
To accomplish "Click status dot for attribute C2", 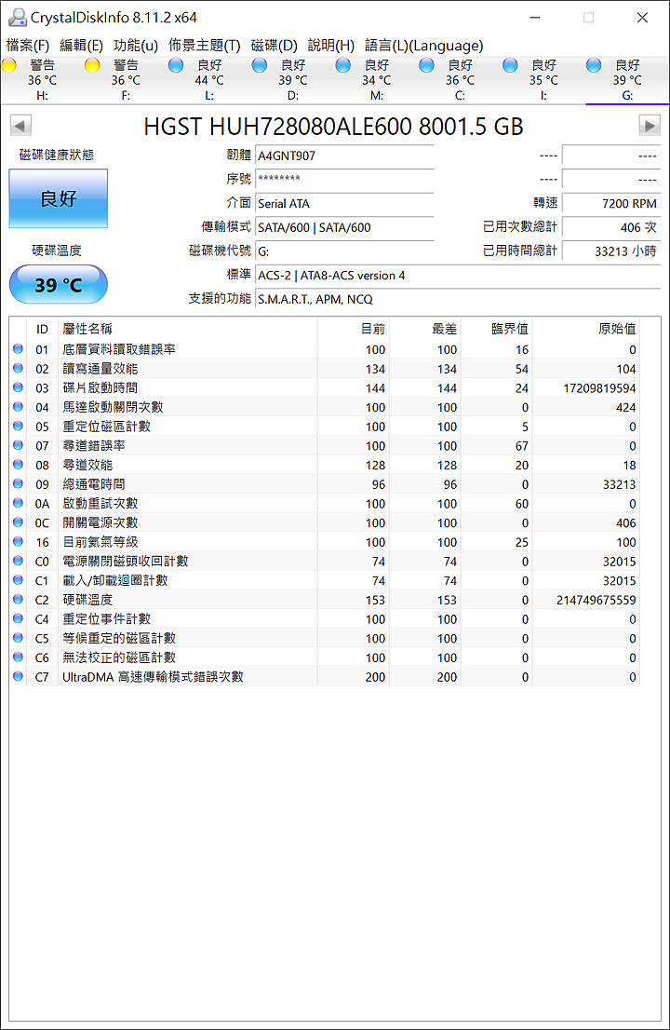I will pos(19,599).
